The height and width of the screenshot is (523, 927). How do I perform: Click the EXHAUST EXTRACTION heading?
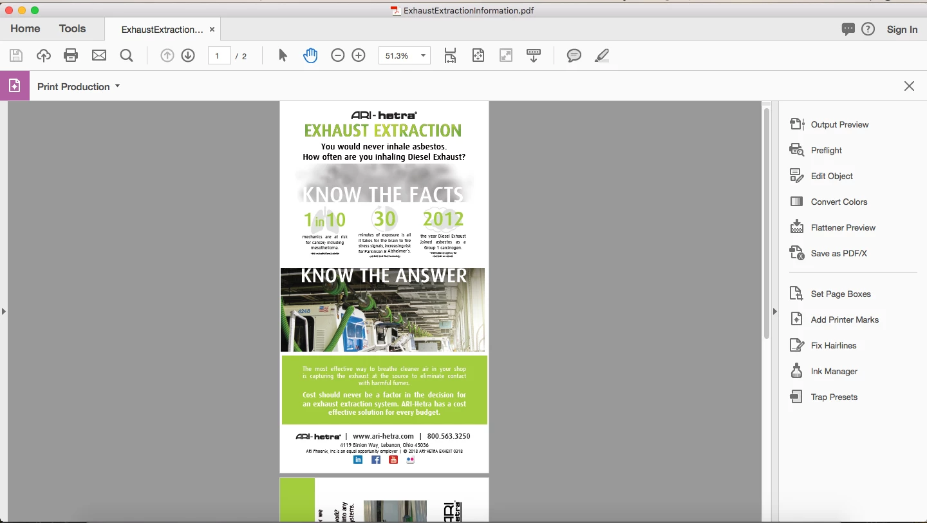[383, 131]
